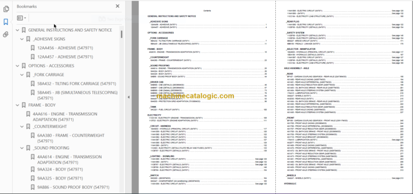Viewport: 413px width, 194px height.
Task: Click the _SWITCH heading in document
Action: (154, 175)
